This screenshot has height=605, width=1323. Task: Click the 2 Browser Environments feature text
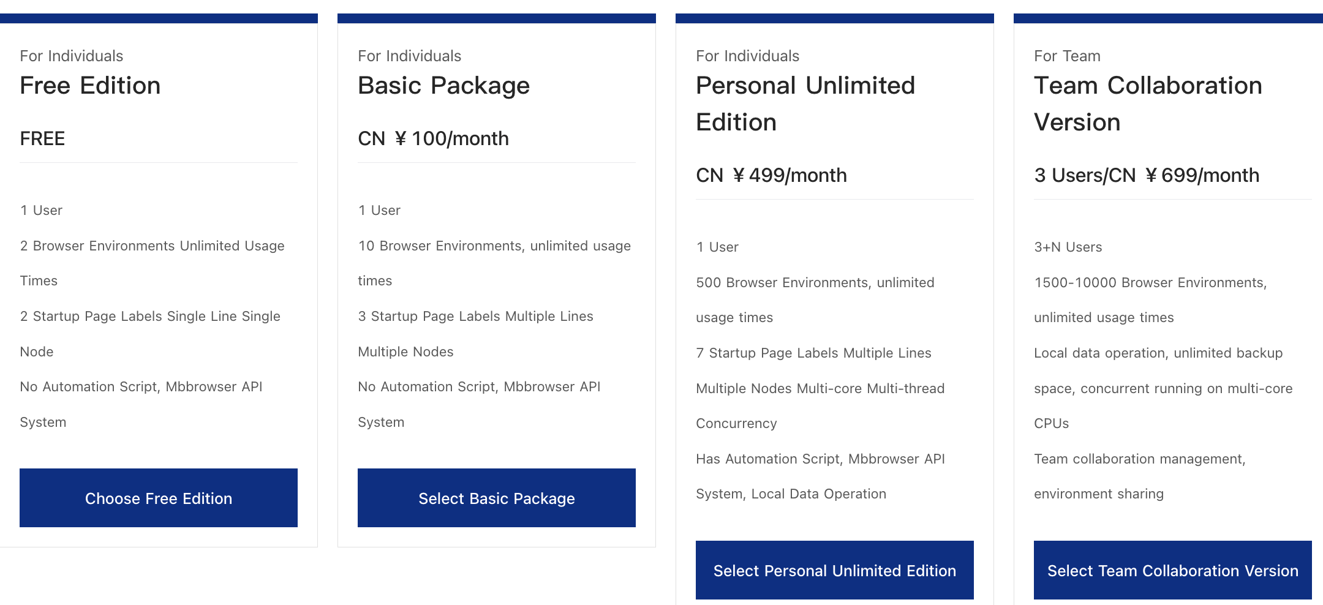click(x=152, y=246)
